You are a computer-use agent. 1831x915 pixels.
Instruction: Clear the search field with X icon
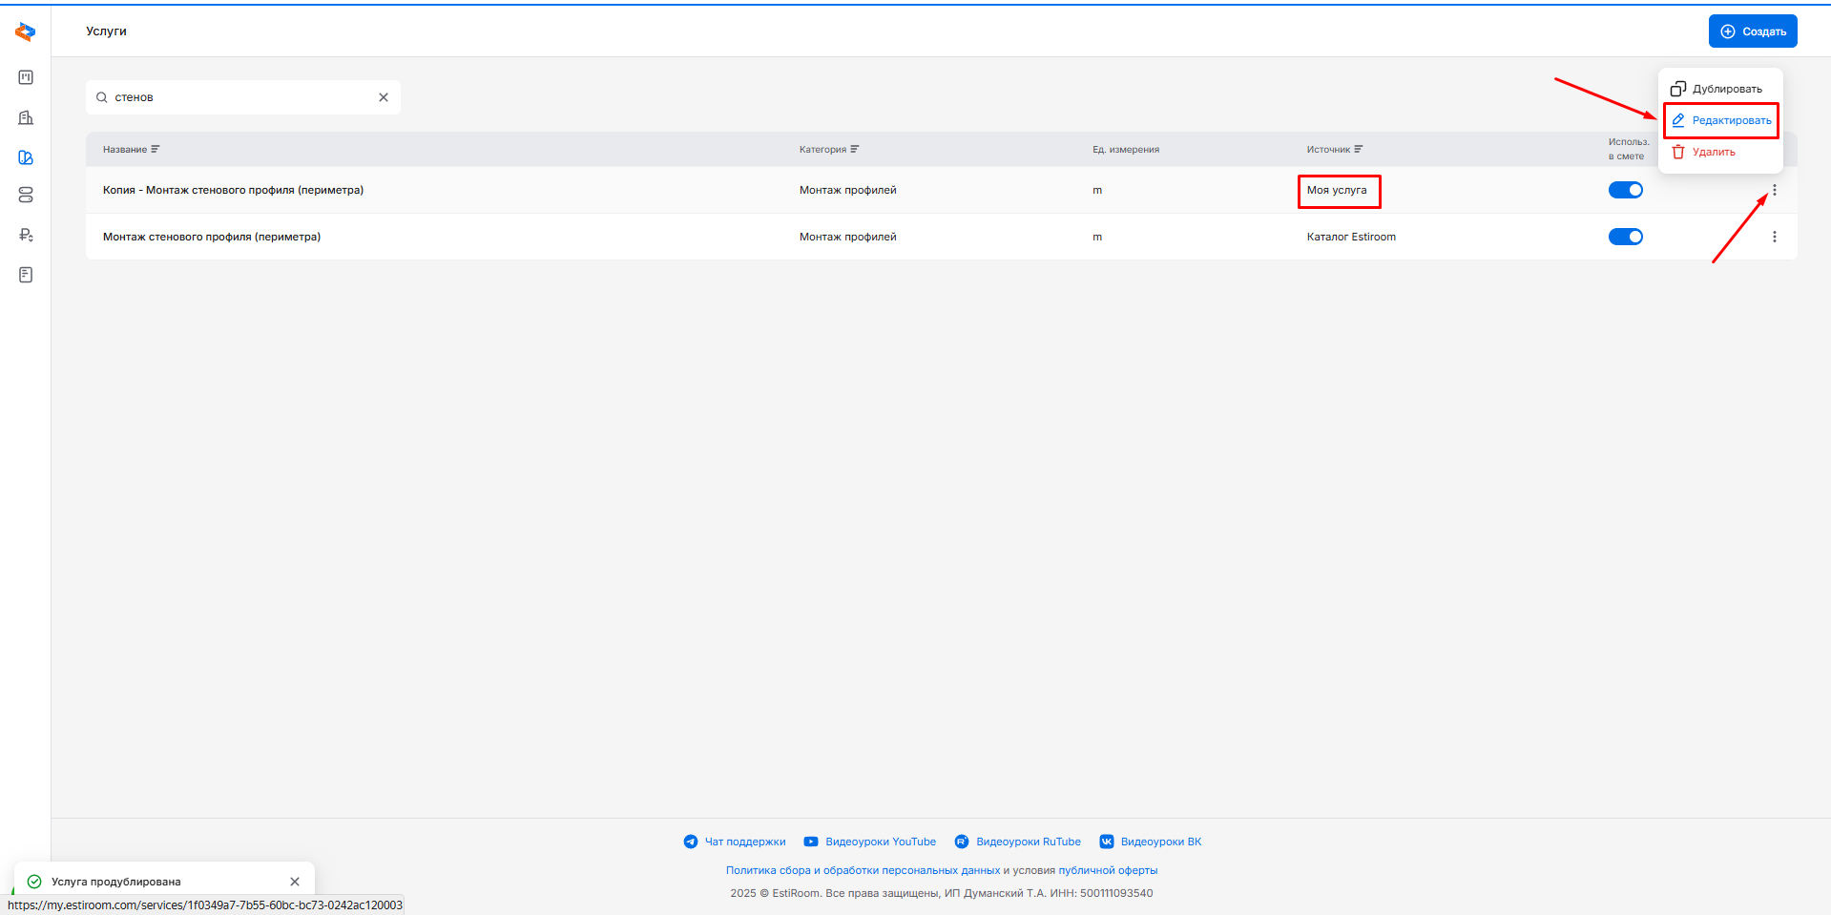[x=384, y=97]
